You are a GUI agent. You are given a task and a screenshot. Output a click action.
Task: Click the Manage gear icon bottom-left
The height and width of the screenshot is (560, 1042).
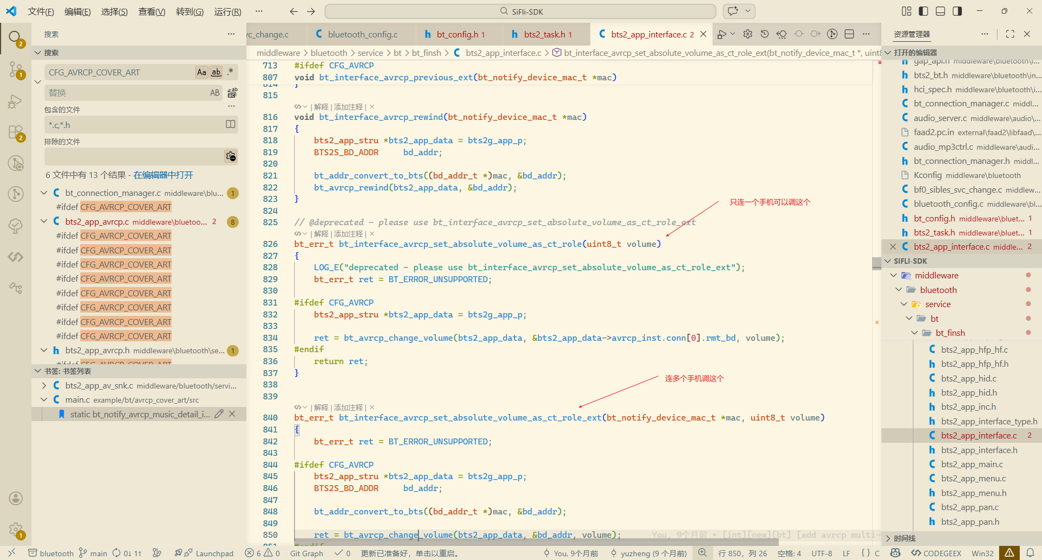tap(16, 530)
